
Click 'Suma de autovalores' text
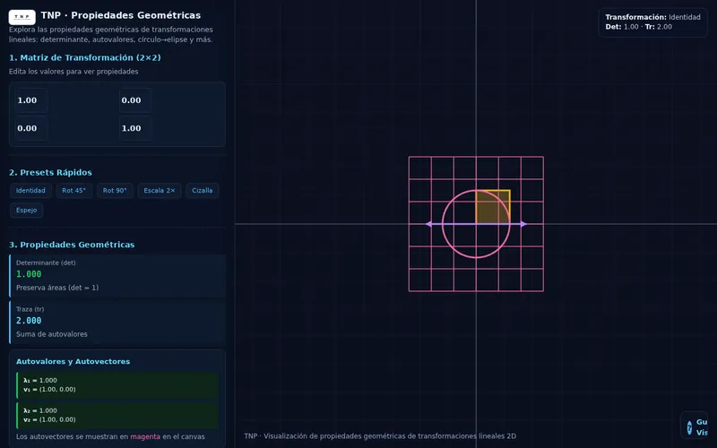(x=52, y=334)
